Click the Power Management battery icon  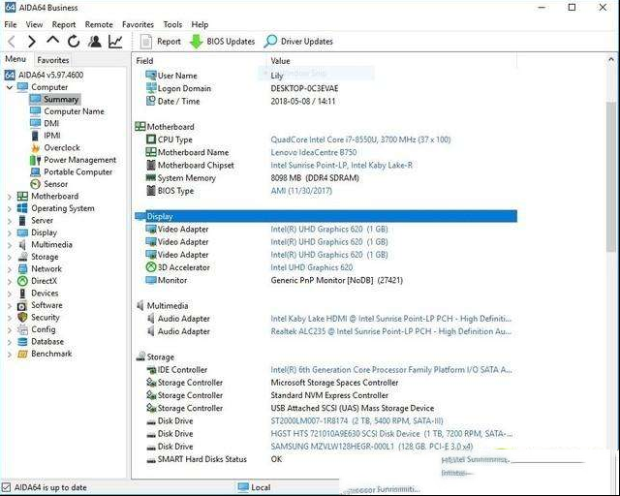coord(36,160)
